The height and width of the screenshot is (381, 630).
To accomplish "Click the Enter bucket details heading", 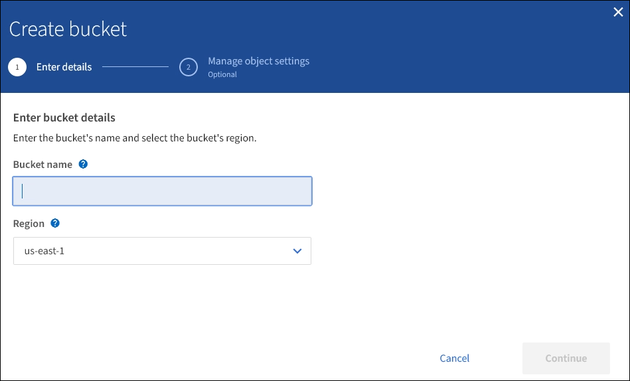I will point(64,117).
